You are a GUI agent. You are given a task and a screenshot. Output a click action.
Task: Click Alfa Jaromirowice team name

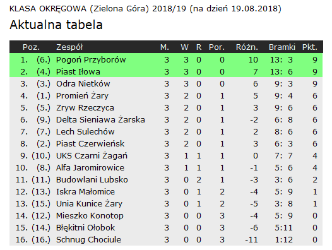[90, 168]
